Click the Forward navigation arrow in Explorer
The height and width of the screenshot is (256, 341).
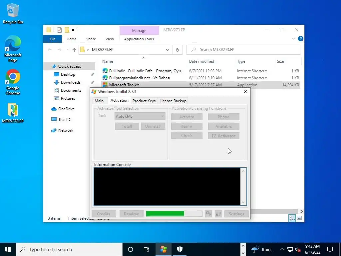coord(59,50)
